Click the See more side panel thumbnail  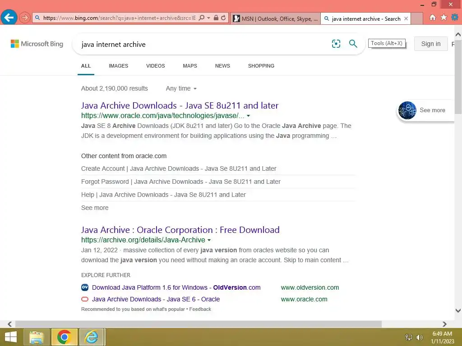[x=407, y=110]
